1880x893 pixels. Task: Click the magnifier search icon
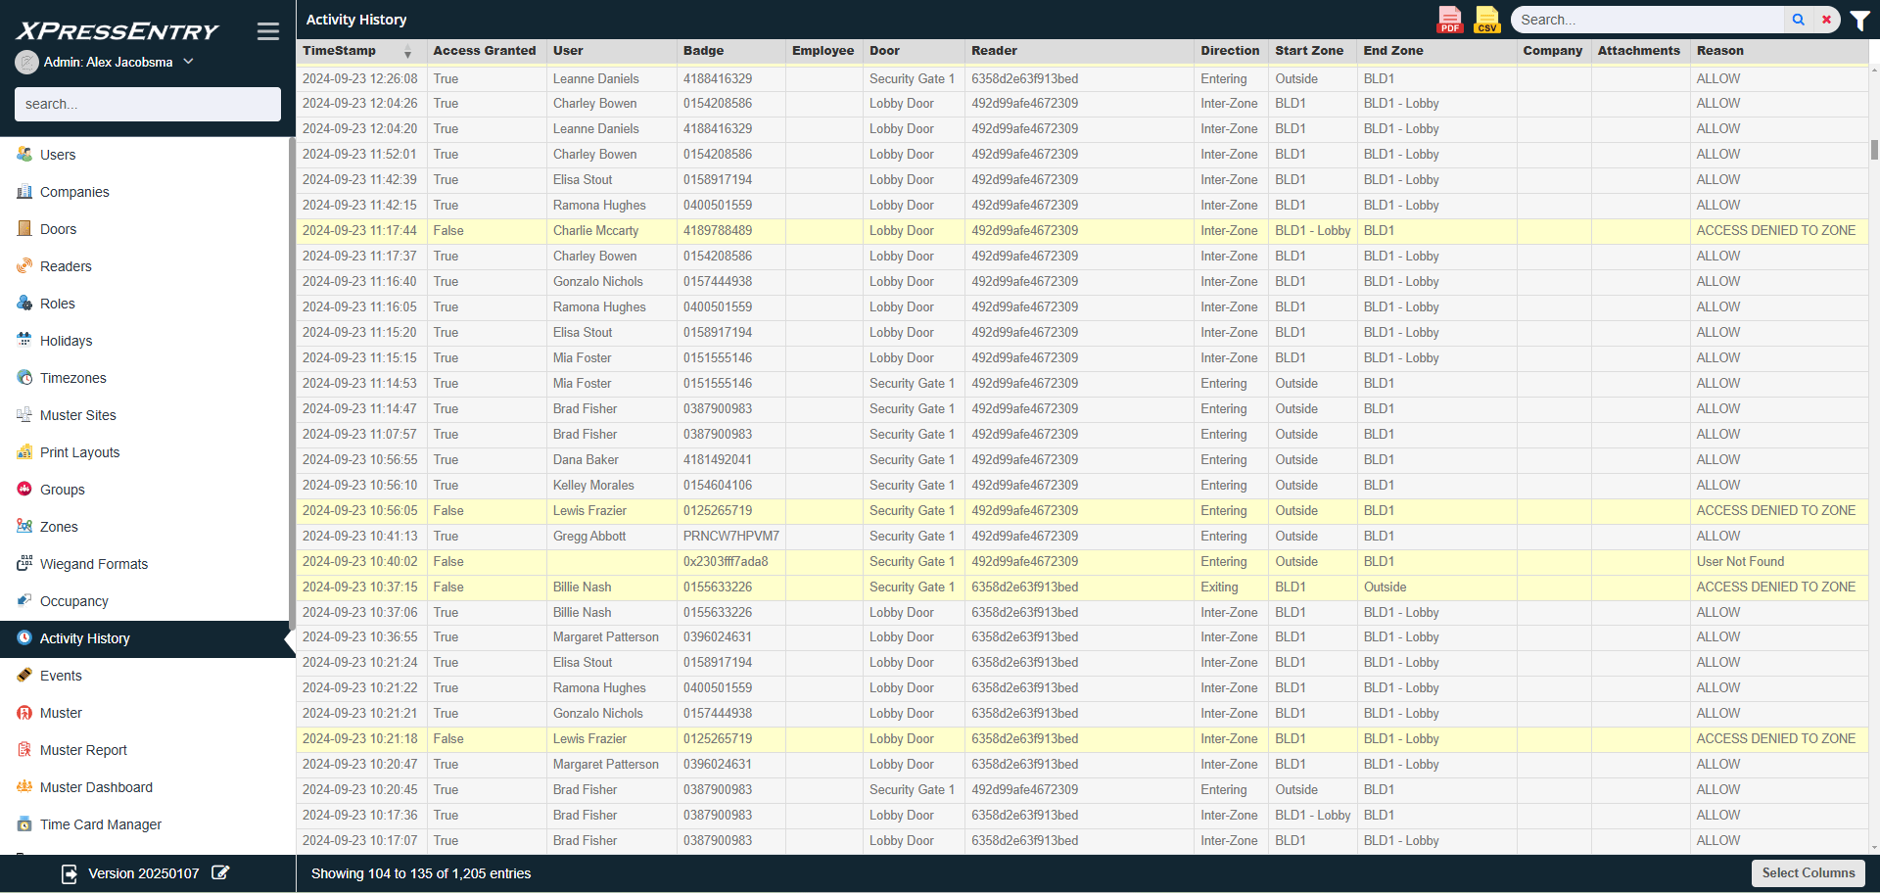click(x=1799, y=20)
